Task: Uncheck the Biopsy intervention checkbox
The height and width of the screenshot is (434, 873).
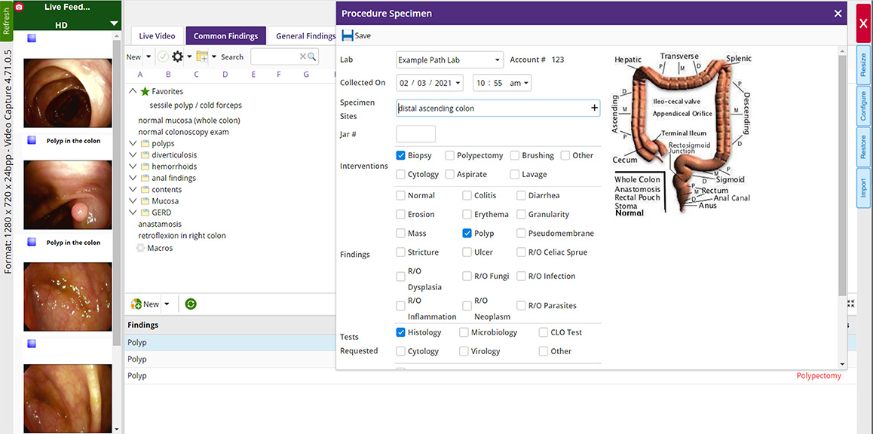Action: coord(401,155)
